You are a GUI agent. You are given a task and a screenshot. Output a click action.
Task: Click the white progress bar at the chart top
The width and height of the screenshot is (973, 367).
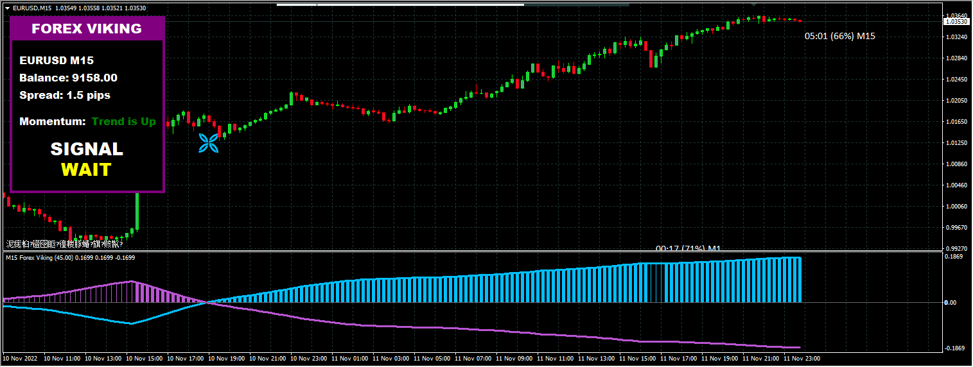[x=400, y=4]
